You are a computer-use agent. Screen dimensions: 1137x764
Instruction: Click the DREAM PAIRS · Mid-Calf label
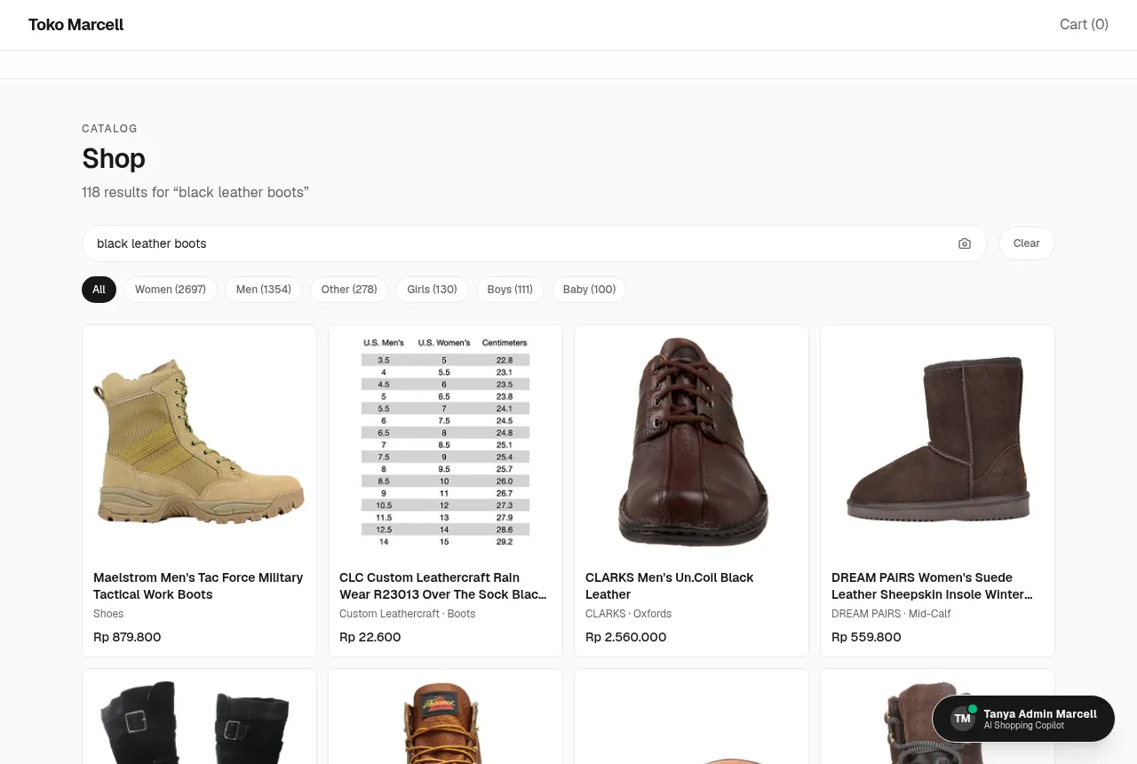click(892, 614)
